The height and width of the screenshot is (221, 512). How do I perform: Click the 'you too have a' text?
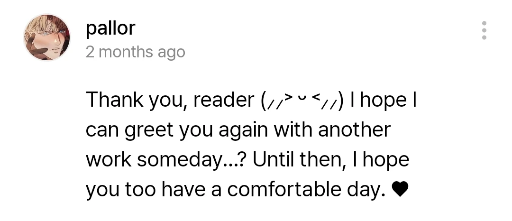[x=153, y=190]
